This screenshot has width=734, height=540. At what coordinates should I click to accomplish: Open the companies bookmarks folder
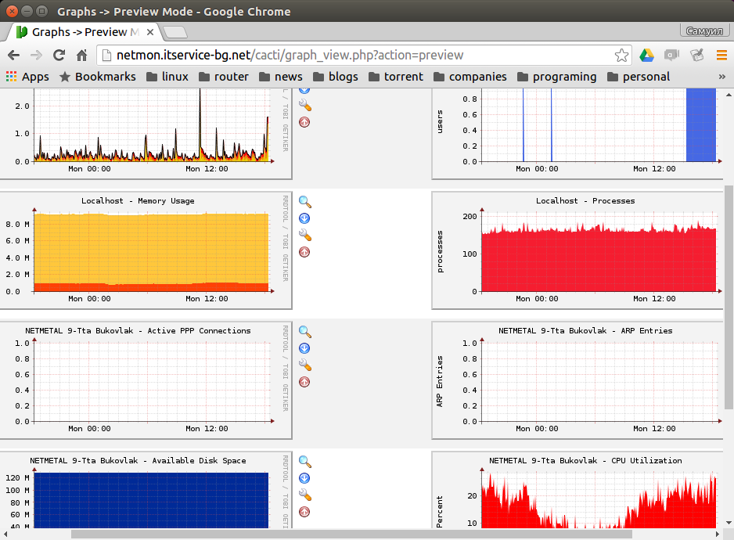tap(470, 77)
